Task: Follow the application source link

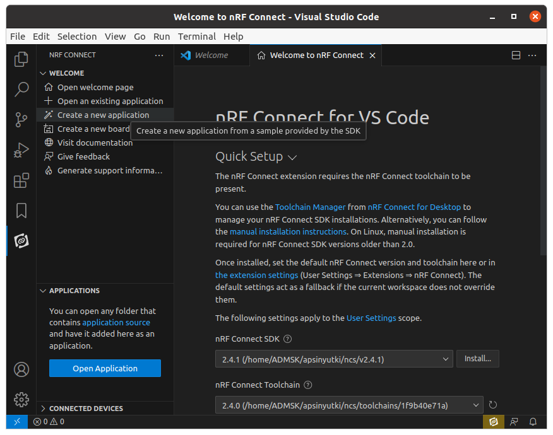Action: click(x=116, y=323)
